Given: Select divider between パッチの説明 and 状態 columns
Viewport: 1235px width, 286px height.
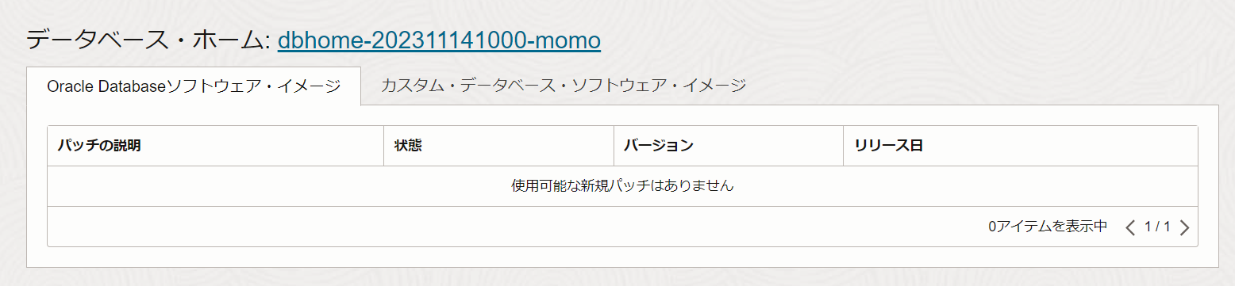Looking at the screenshot, I should pyautogui.click(x=383, y=146).
